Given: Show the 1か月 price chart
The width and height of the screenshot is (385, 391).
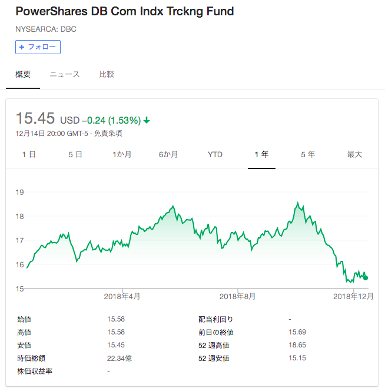Looking at the screenshot, I should coord(122,155).
